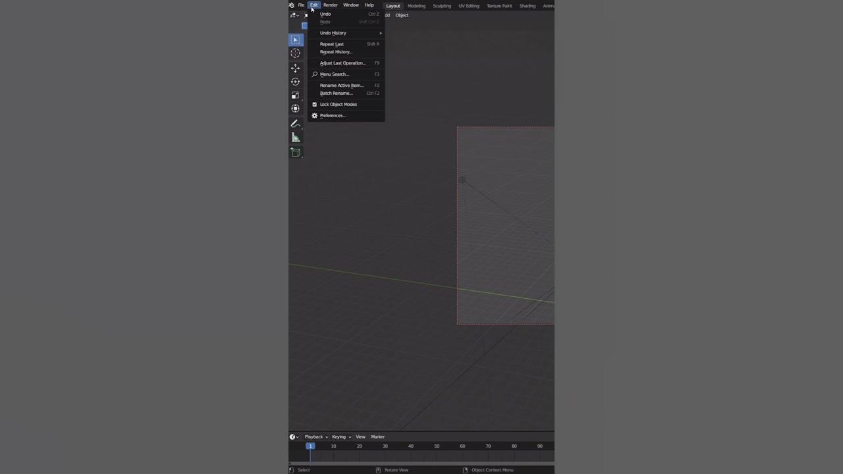Open the Help menu
Screen dimensions: 843x474
tap(369, 5)
